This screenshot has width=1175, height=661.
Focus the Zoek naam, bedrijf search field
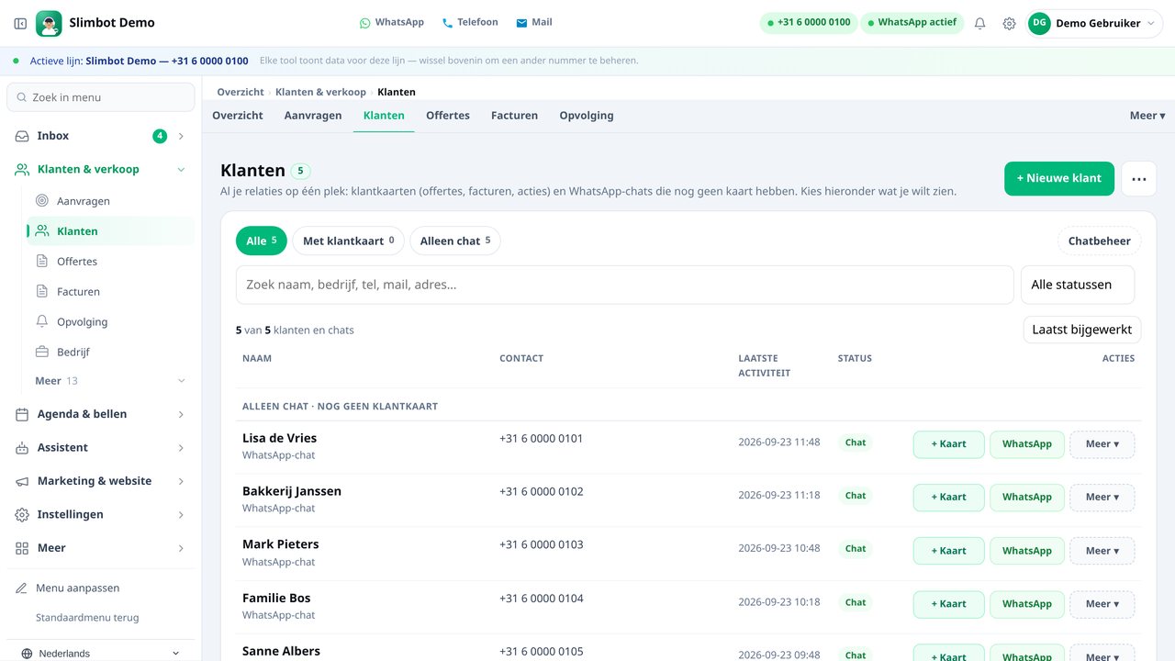[x=625, y=285]
